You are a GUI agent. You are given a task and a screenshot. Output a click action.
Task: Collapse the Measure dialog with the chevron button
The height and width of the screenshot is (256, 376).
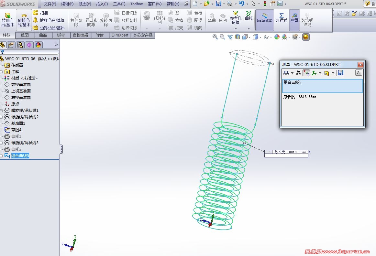[x=359, y=72]
